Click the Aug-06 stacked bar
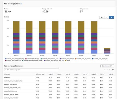The height and width of the screenshot is (99, 117). [81, 37]
